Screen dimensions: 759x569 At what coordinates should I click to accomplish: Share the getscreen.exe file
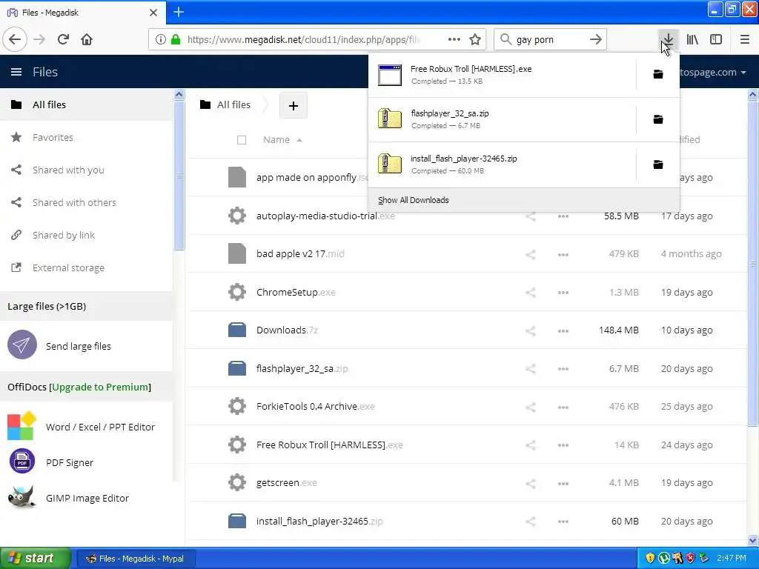point(531,483)
